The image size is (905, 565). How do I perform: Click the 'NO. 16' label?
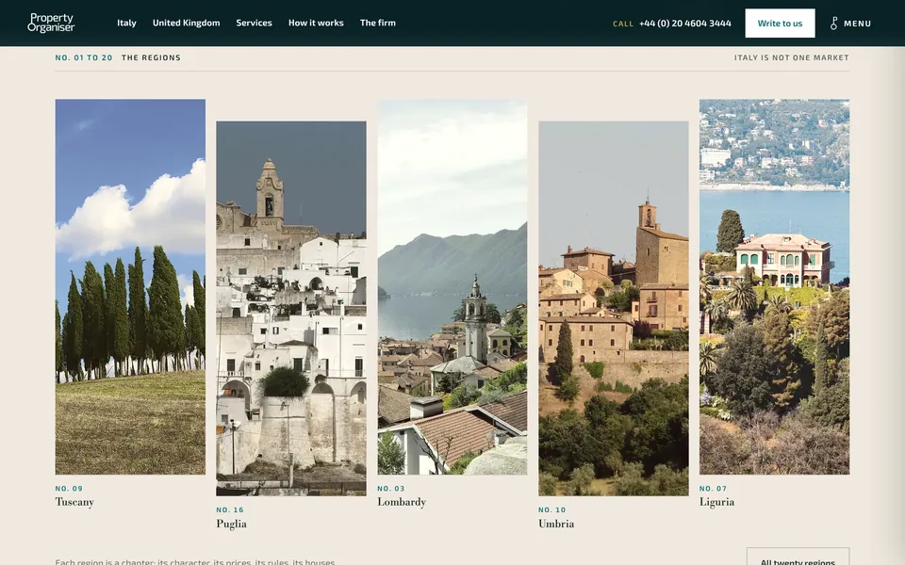[x=230, y=509]
